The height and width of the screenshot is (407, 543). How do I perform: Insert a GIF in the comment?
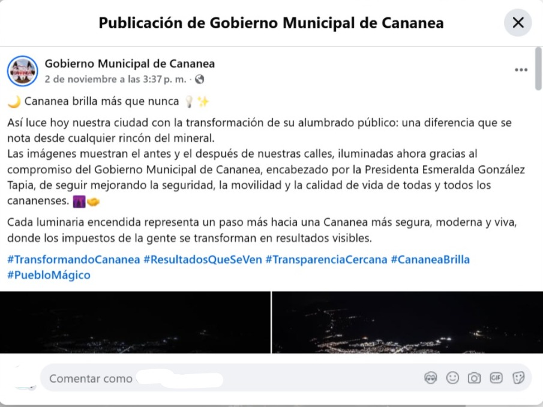(x=496, y=378)
